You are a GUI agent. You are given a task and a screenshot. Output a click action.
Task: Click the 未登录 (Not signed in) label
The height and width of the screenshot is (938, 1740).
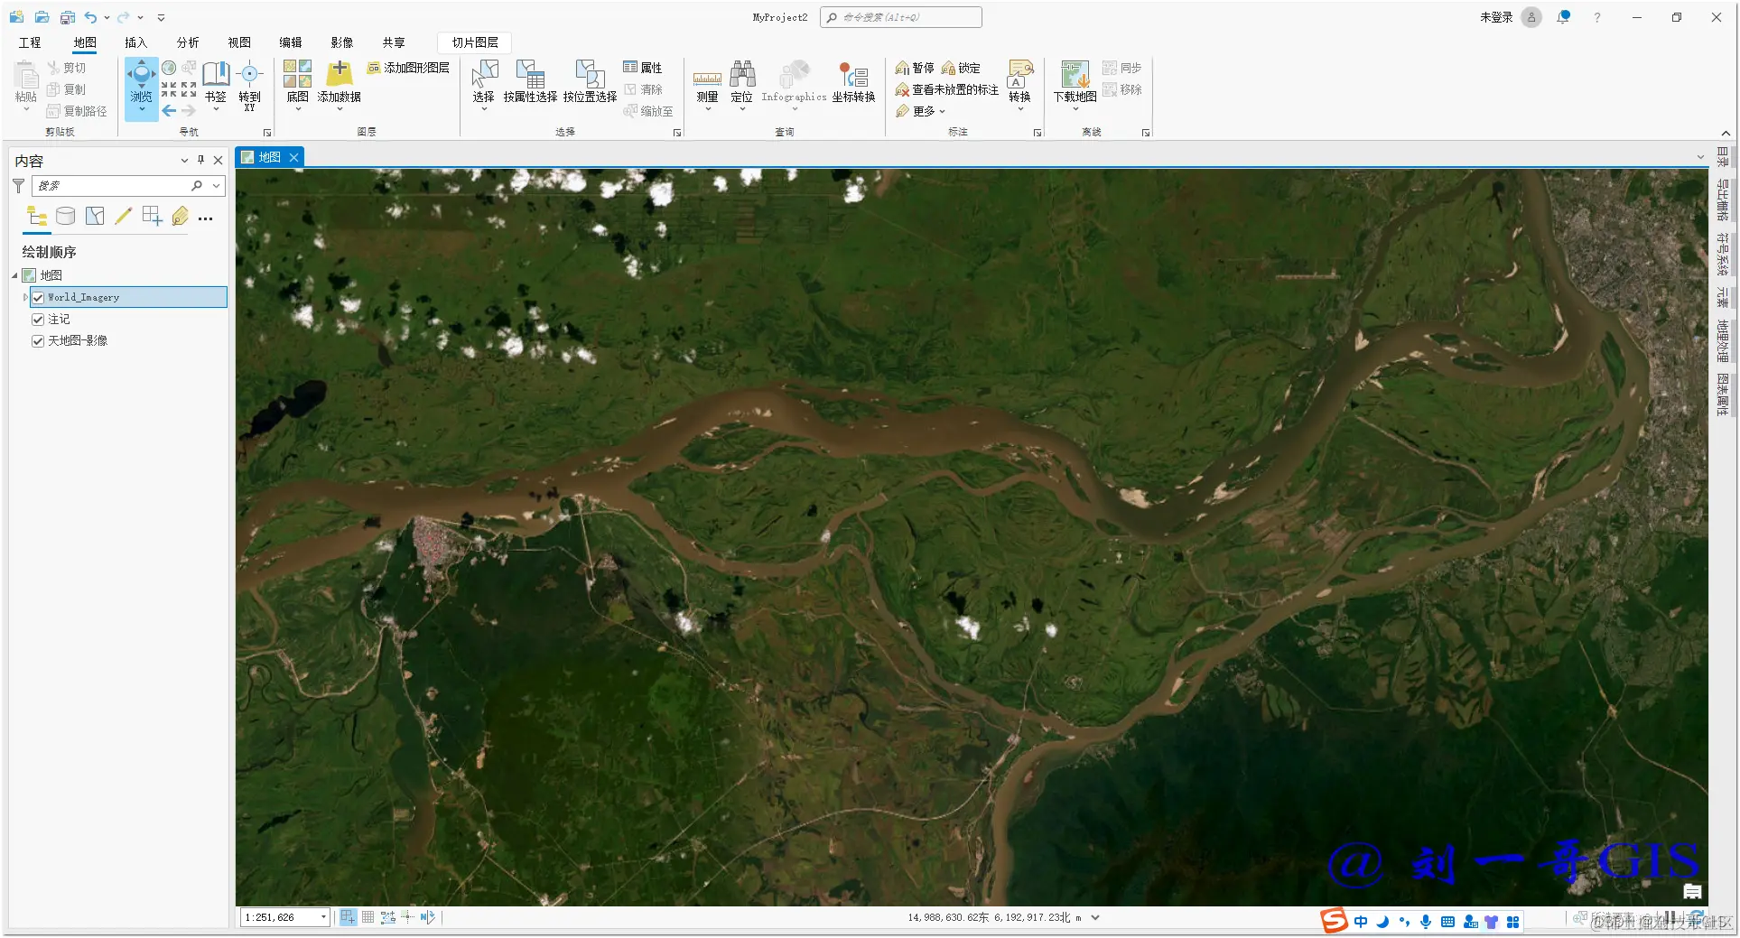[1495, 17]
